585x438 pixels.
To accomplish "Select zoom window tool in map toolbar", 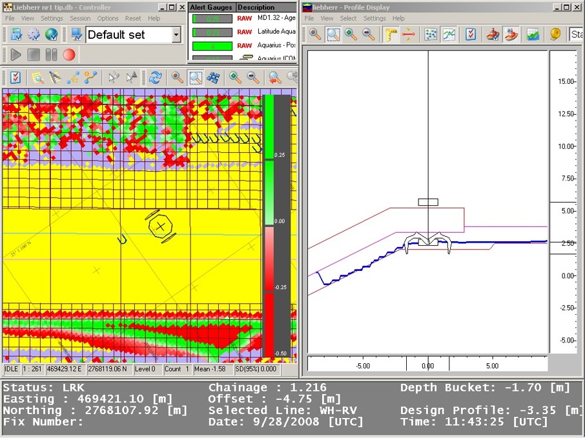I will click(x=195, y=78).
